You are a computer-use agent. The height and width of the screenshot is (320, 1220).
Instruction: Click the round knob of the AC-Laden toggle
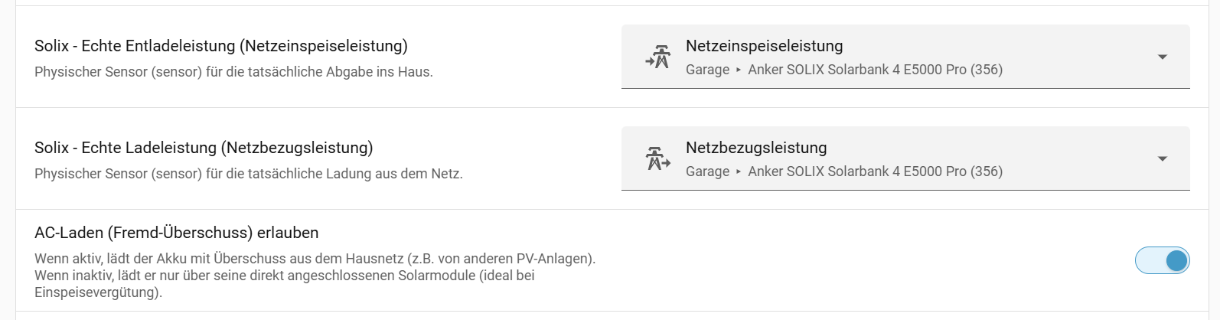pyautogui.click(x=1176, y=260)
